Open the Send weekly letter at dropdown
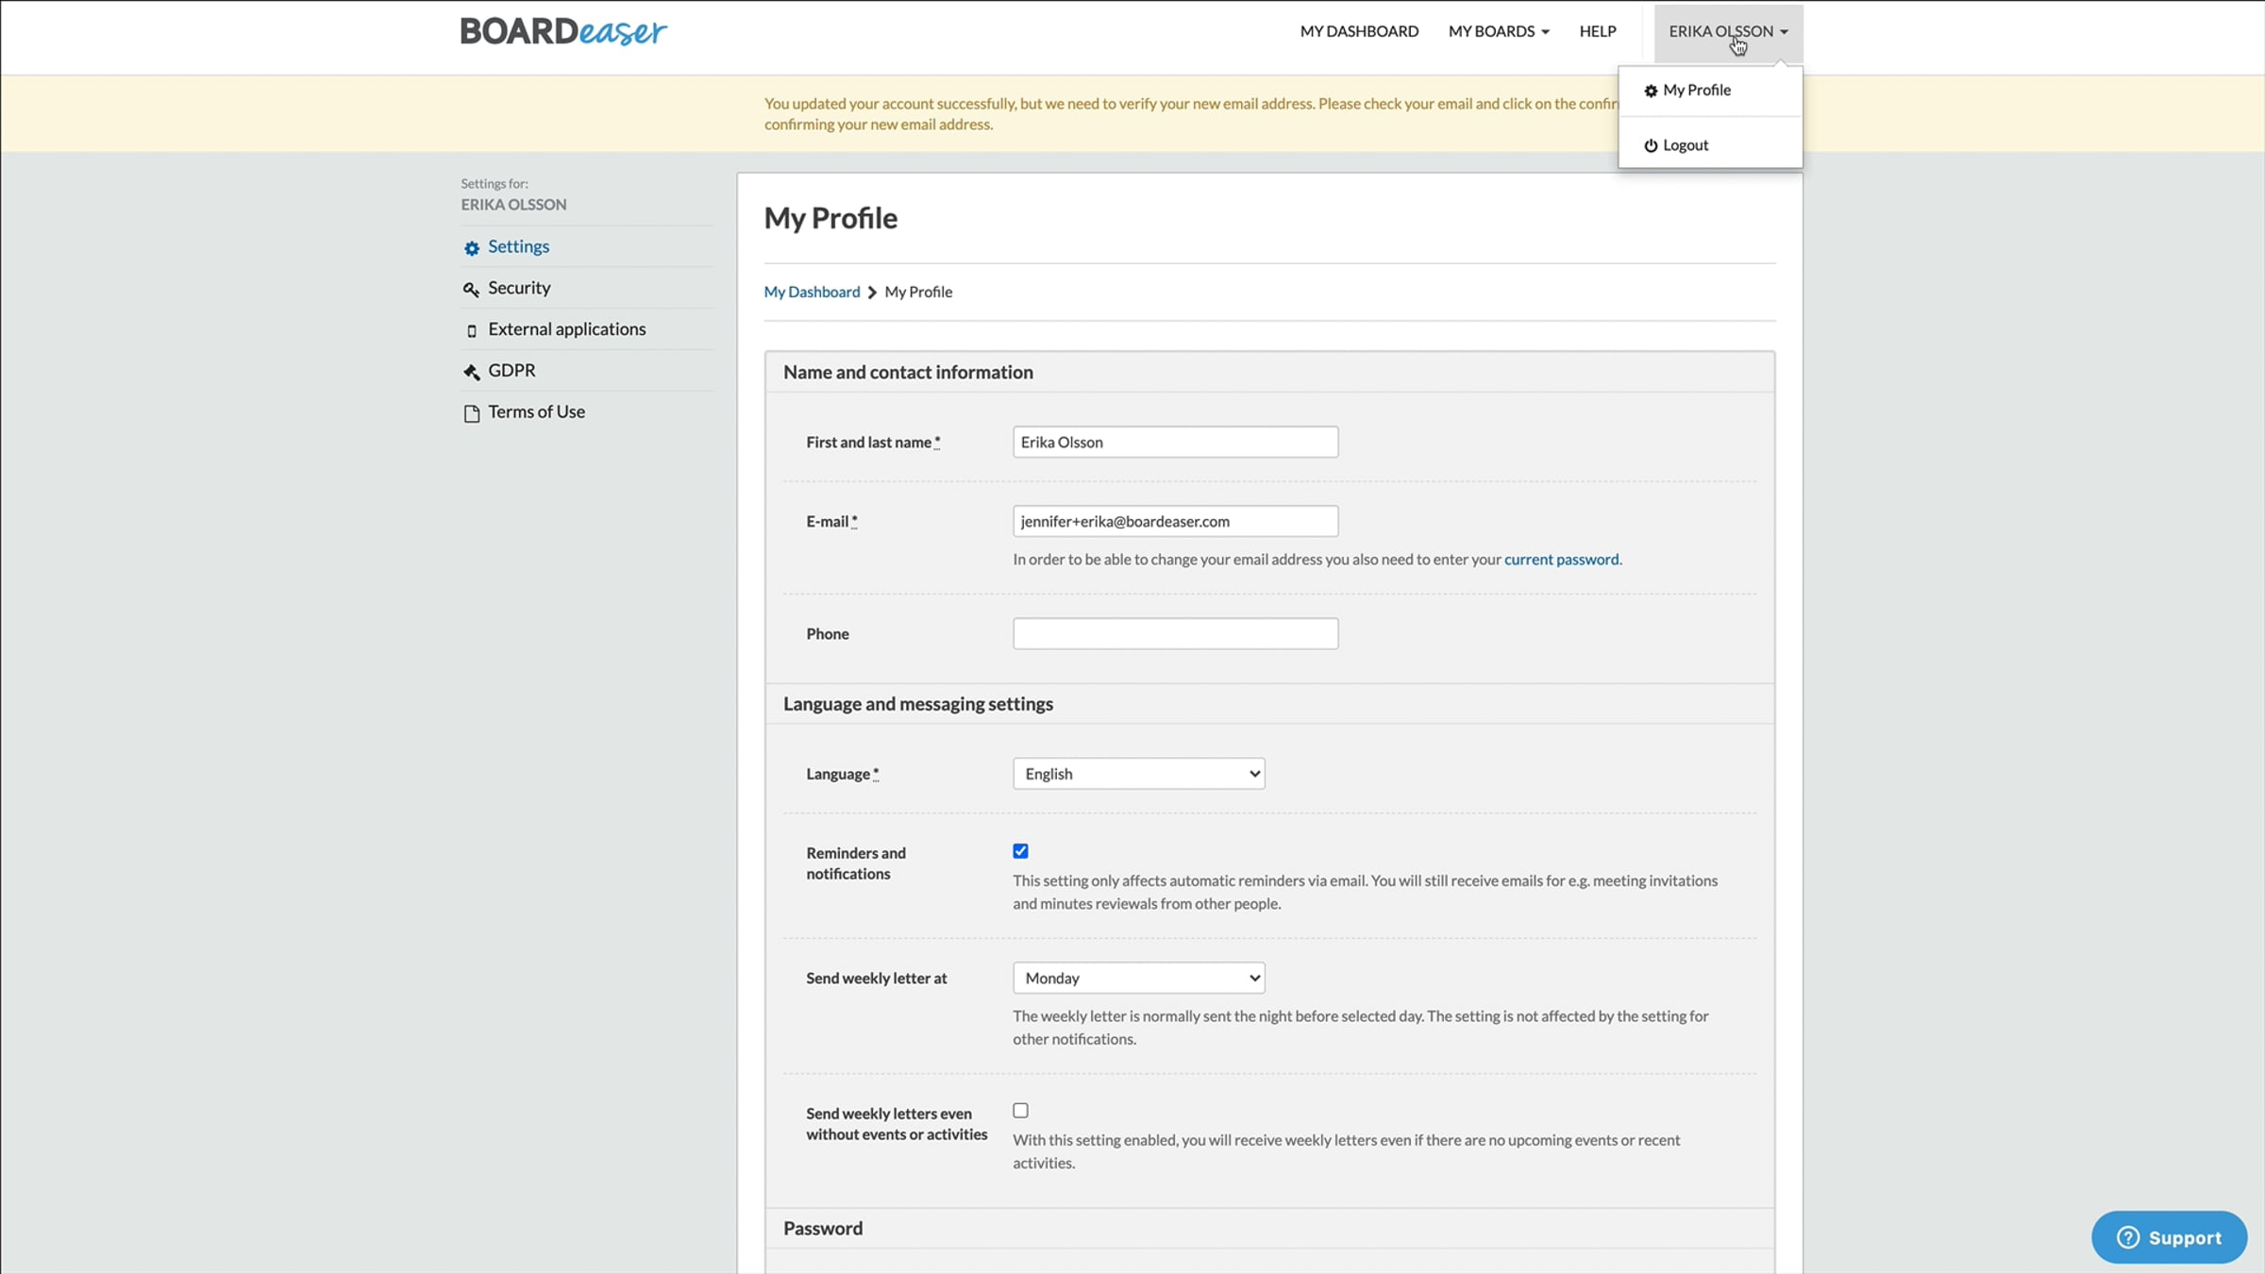The image size is (2265, 1274). (1138, 979)
